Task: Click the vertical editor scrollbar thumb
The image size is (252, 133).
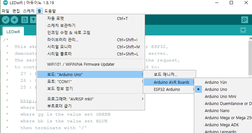Action: coord(250,57)
